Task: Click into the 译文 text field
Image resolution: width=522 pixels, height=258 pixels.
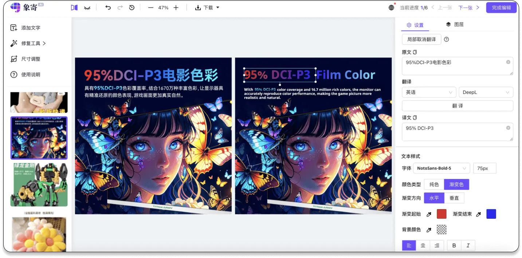Action: [x=458, y=132]
